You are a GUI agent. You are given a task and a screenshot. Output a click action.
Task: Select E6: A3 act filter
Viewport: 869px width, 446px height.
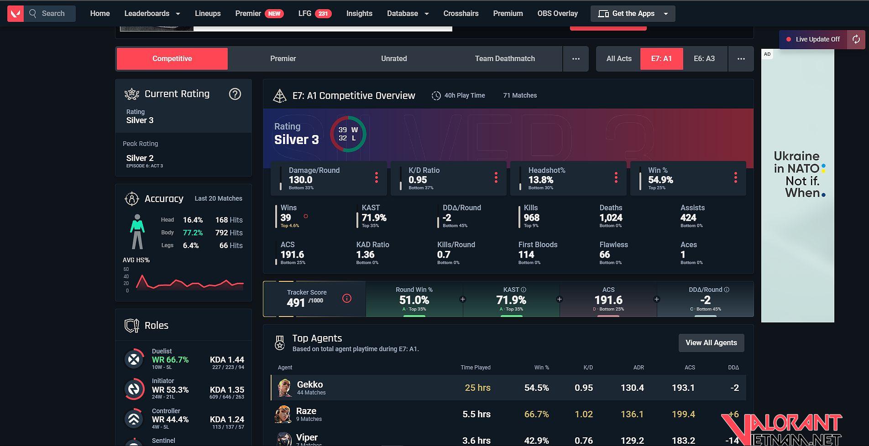pyautogui.click(x=704, y=59)
